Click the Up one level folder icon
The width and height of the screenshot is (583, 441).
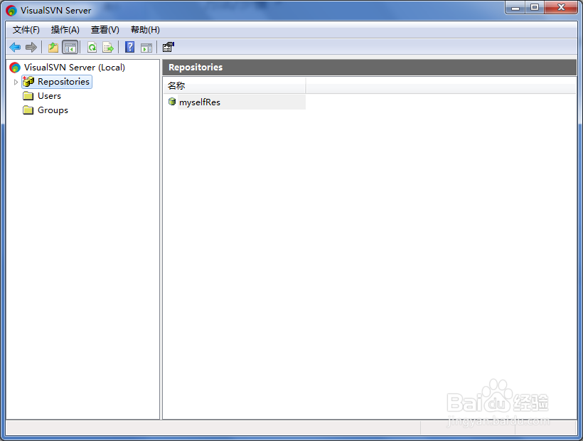(53, 47)
